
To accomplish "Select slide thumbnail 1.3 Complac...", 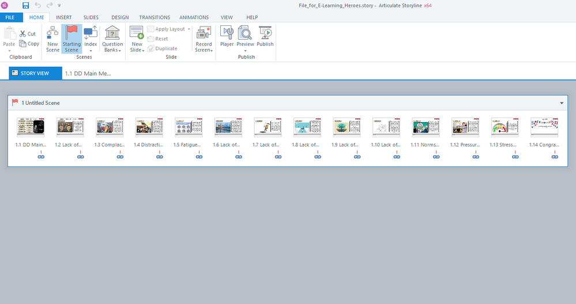I will 110,127.
